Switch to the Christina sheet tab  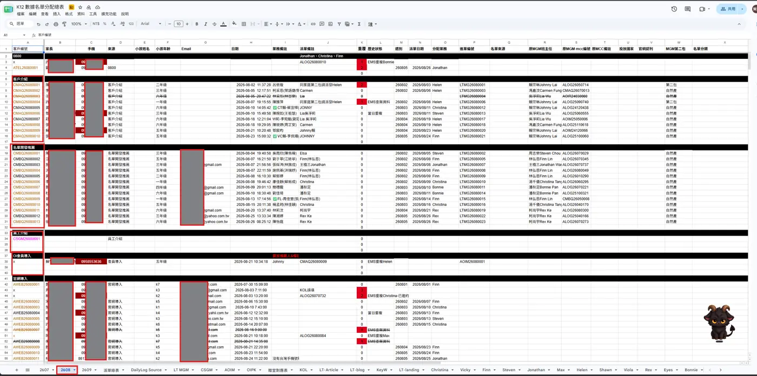[x=442, y=370]
